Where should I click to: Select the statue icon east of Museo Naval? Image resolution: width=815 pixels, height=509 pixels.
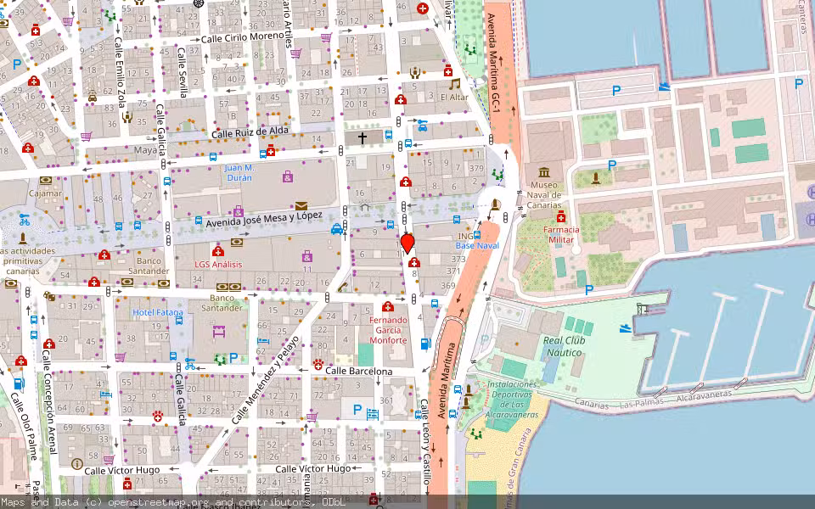[596, 178]
